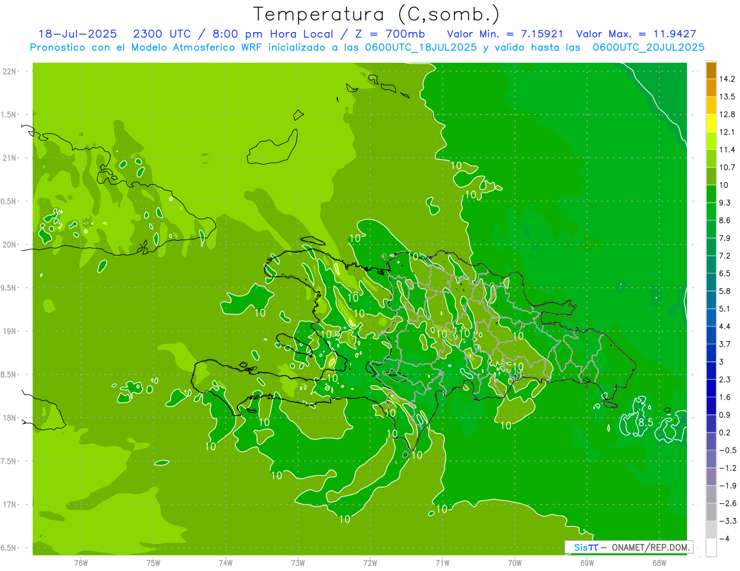
Task: Click the lime swatch between 12.1 and 11.4
Action: [711, 140]
